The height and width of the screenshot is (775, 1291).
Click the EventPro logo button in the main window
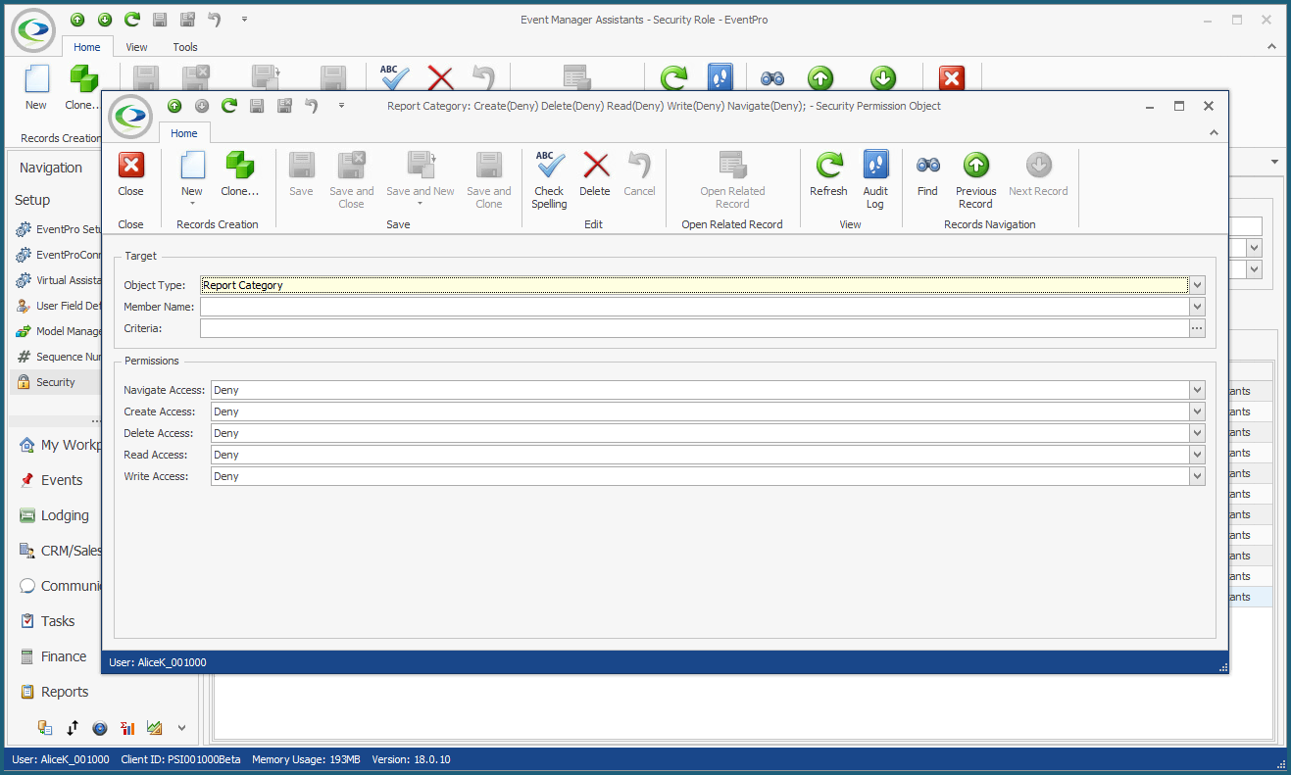(x=33, y=30)
